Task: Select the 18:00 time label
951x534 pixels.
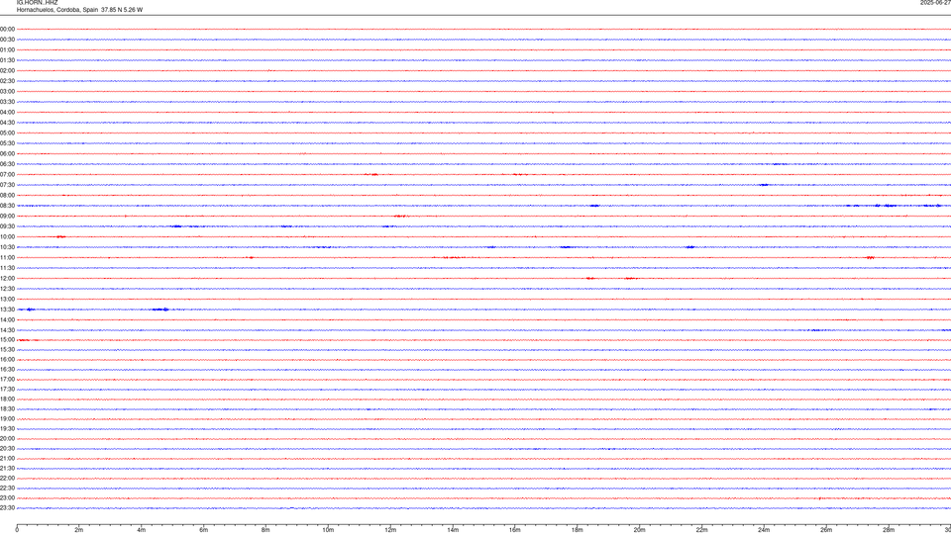Action: point(7,399)
